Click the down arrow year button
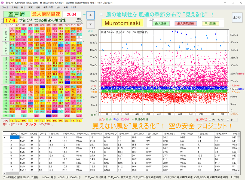The height and width of the screenshot is (180, 245). [x=91, y=24]
